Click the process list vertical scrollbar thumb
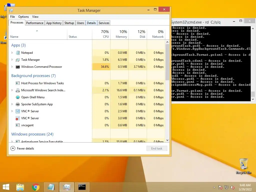 (x=167, y=62)
